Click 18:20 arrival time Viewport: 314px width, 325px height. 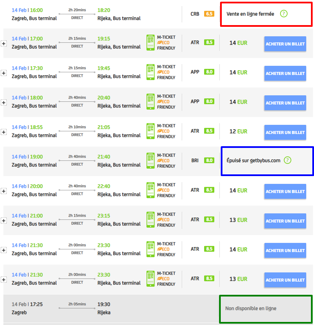click(x=104, y=10)
